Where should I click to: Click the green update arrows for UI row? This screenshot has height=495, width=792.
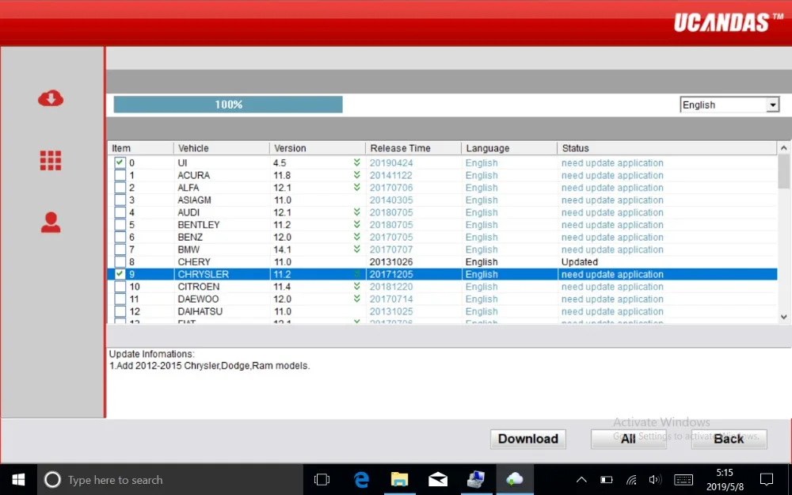(356, 162)
